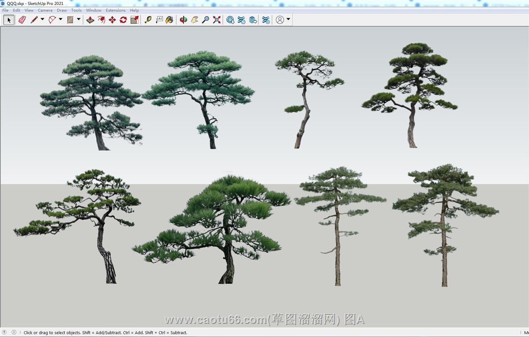Screen dimensions: 529x337
Task: Pick the Eraser tool
Action: 22,20
